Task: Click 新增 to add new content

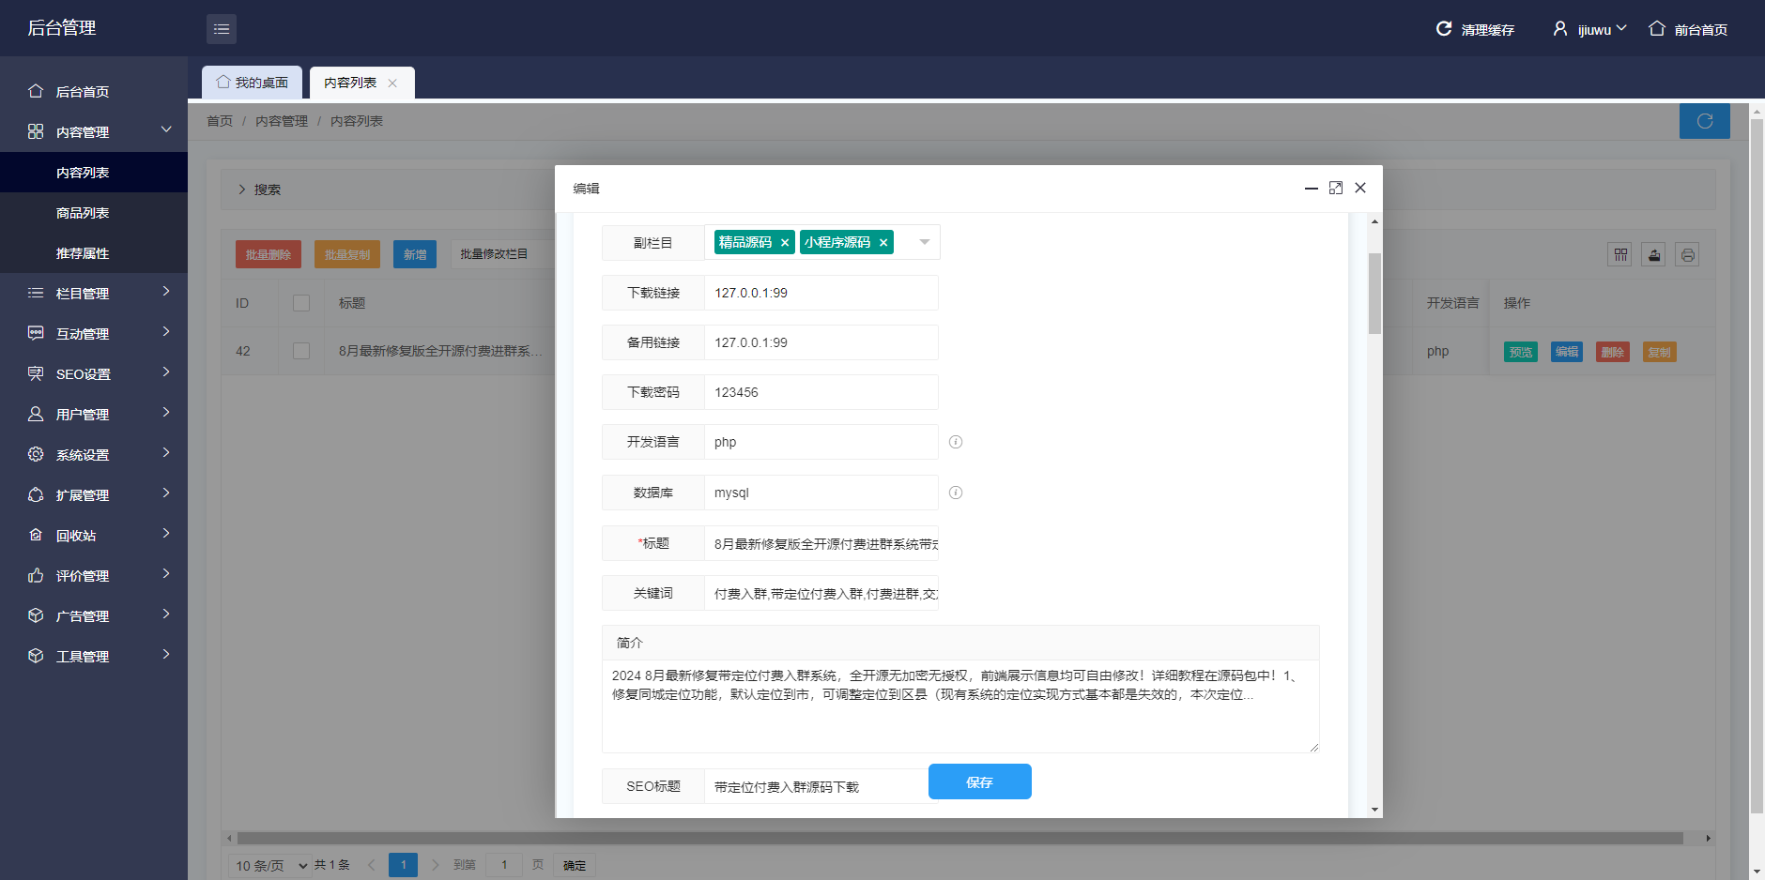Action: 415,253
